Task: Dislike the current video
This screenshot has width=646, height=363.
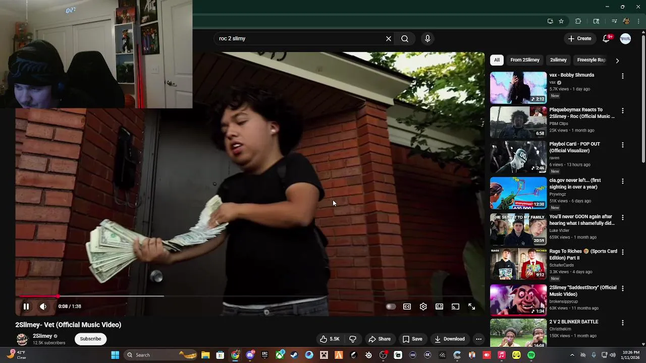Action: [353, 339]
